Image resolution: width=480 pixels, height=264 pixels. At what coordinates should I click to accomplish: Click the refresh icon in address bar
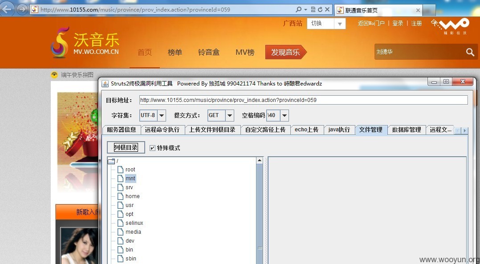[320, 9]
